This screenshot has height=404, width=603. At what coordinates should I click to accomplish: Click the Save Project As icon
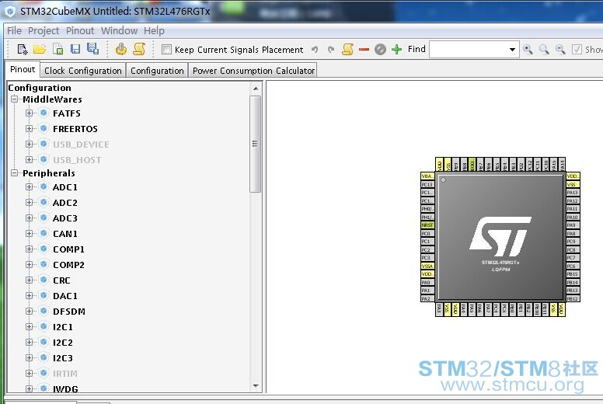click(92, 48)
